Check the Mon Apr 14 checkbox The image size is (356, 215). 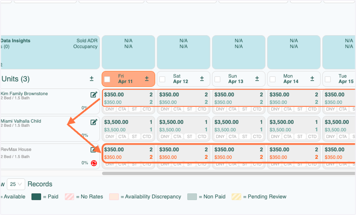(x=273, y=79)
